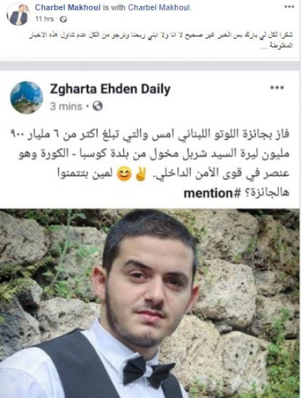Click the 'is with' text in the header

pyautogui.click(x=114, y=7)
